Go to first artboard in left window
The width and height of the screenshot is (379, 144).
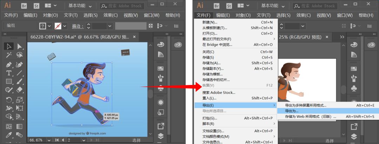tap(57, 140)
